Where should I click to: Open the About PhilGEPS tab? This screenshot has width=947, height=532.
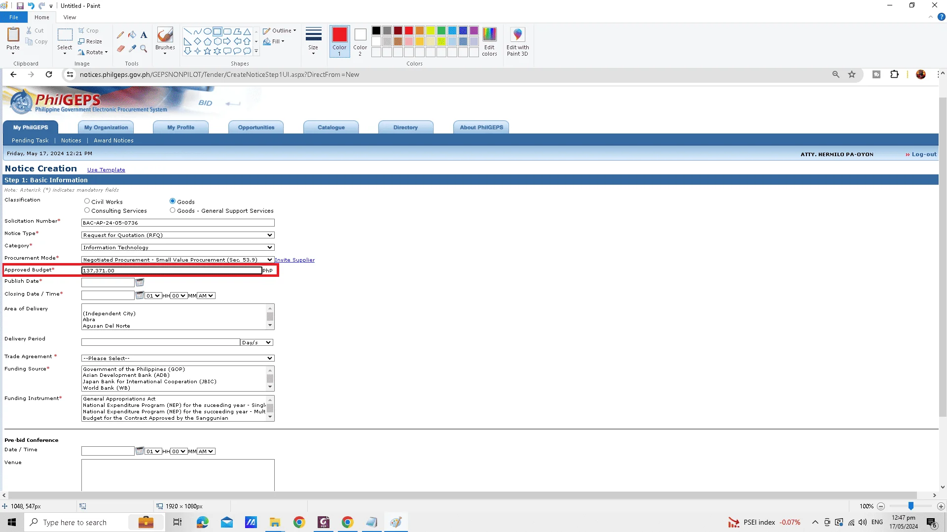[481, 127]
